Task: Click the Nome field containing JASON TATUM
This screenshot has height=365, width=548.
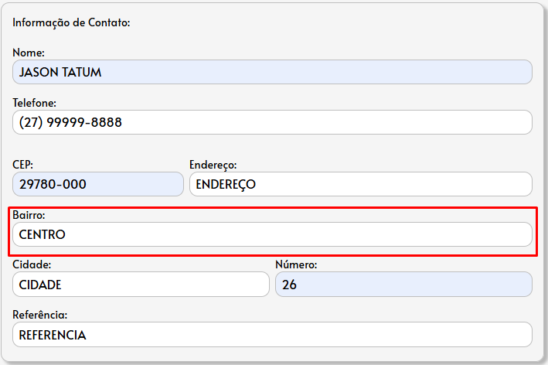Action: (x=272, y=72)
